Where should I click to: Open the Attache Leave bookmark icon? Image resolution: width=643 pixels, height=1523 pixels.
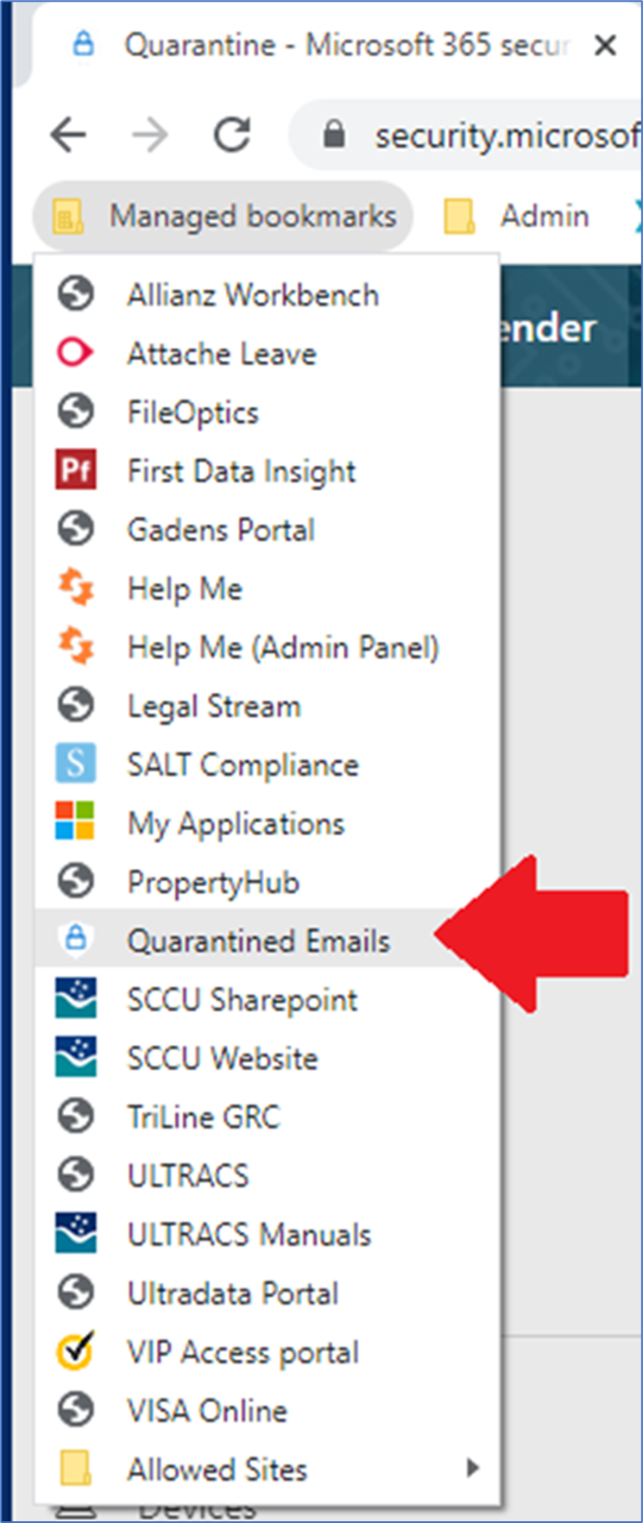click(75, 353)
